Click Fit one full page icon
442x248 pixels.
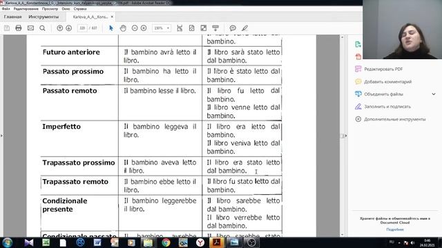(x=192, y=28)
